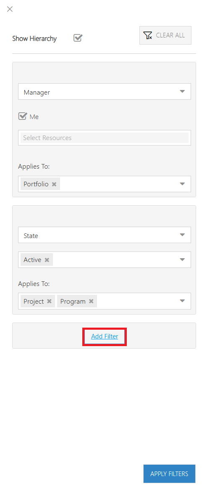
Task: Open the State filter type dropdown
Action: [x=105, y=235]
